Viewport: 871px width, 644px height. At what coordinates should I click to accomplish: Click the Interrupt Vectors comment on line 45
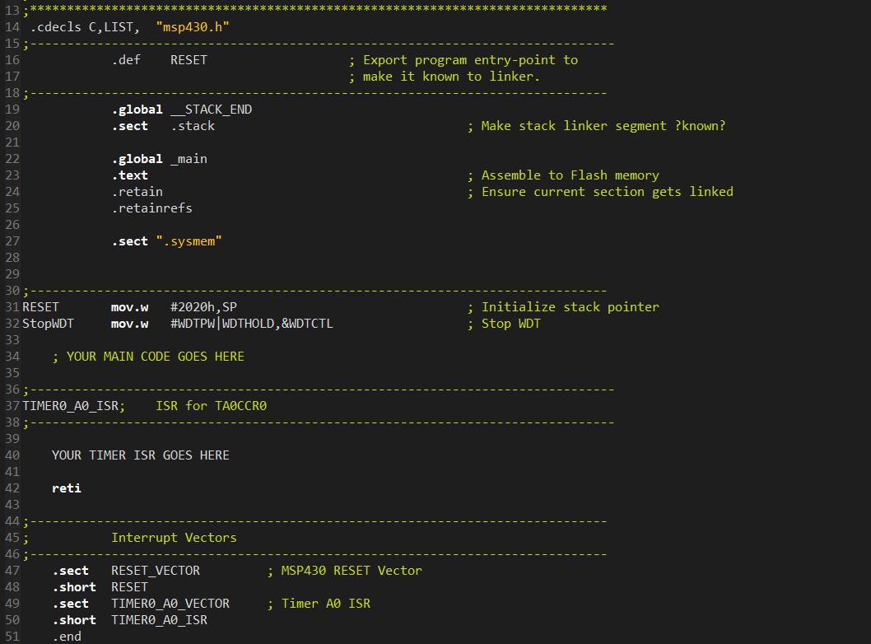point(174,537)
